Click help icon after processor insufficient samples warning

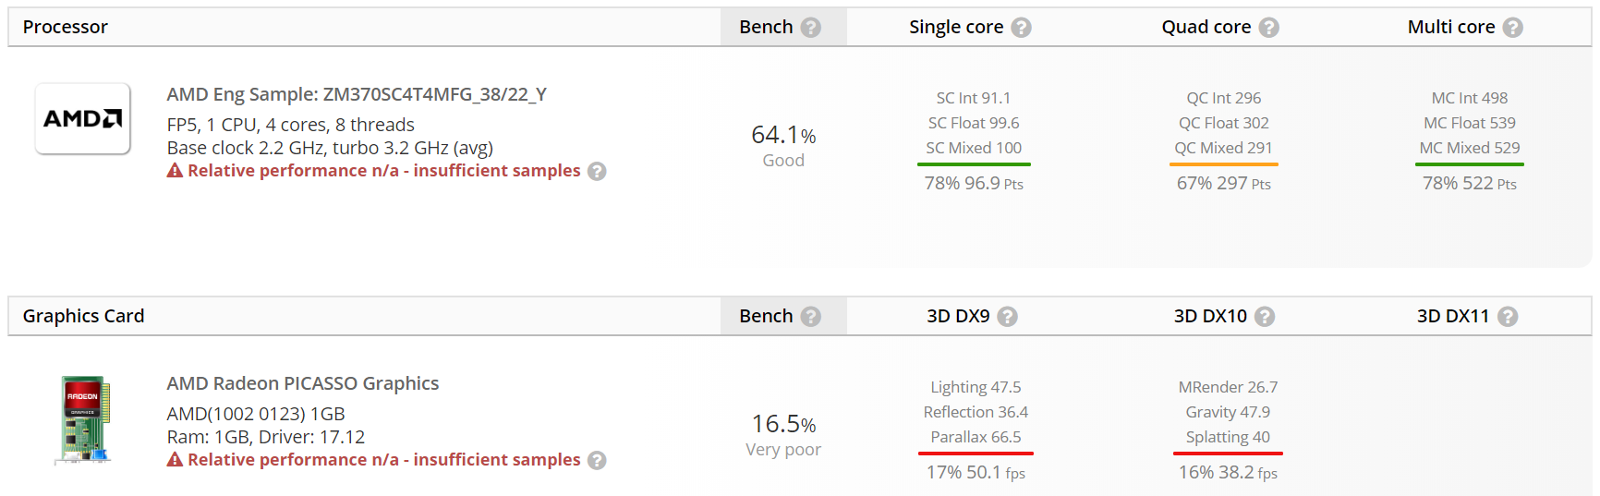pyautogui.click(x=598, y=172)
